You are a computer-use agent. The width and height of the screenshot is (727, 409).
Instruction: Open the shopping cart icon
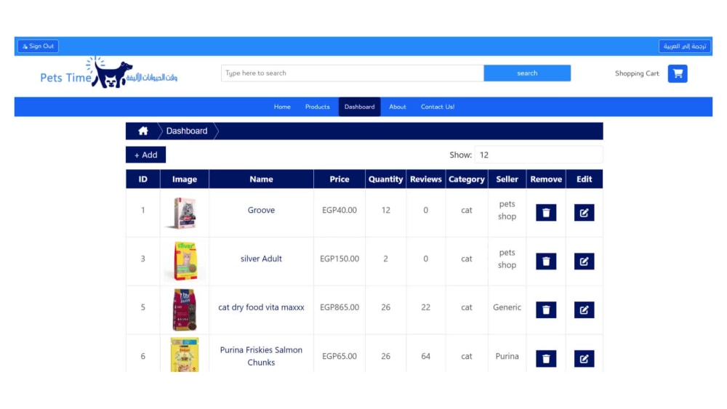[x=678, y=73]
